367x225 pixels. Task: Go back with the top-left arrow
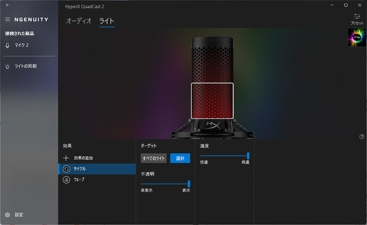click(x=7, y=5)
